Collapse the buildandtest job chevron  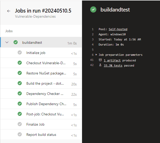[x=7, y=42]
